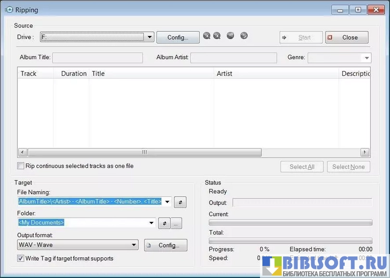This screenshot has width=390, height=278.
Task: Open the Output format WAV dropdown
Action: pyautogui.click(x=134, y=245)
